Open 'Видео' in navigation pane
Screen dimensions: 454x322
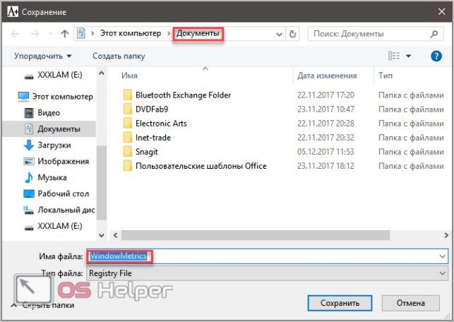42,113
